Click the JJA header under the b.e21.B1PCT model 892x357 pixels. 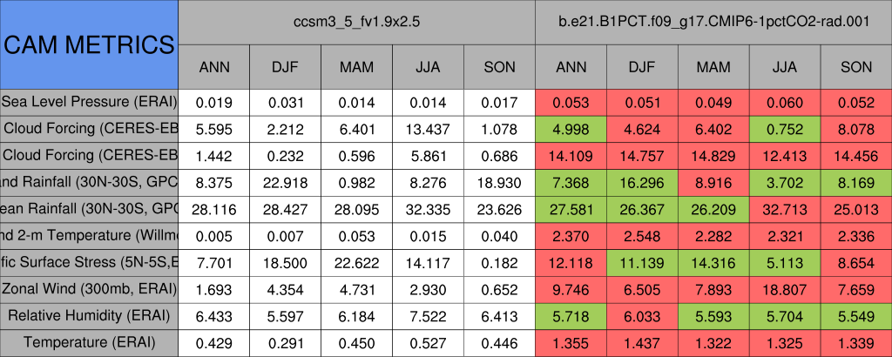[785, 67]
